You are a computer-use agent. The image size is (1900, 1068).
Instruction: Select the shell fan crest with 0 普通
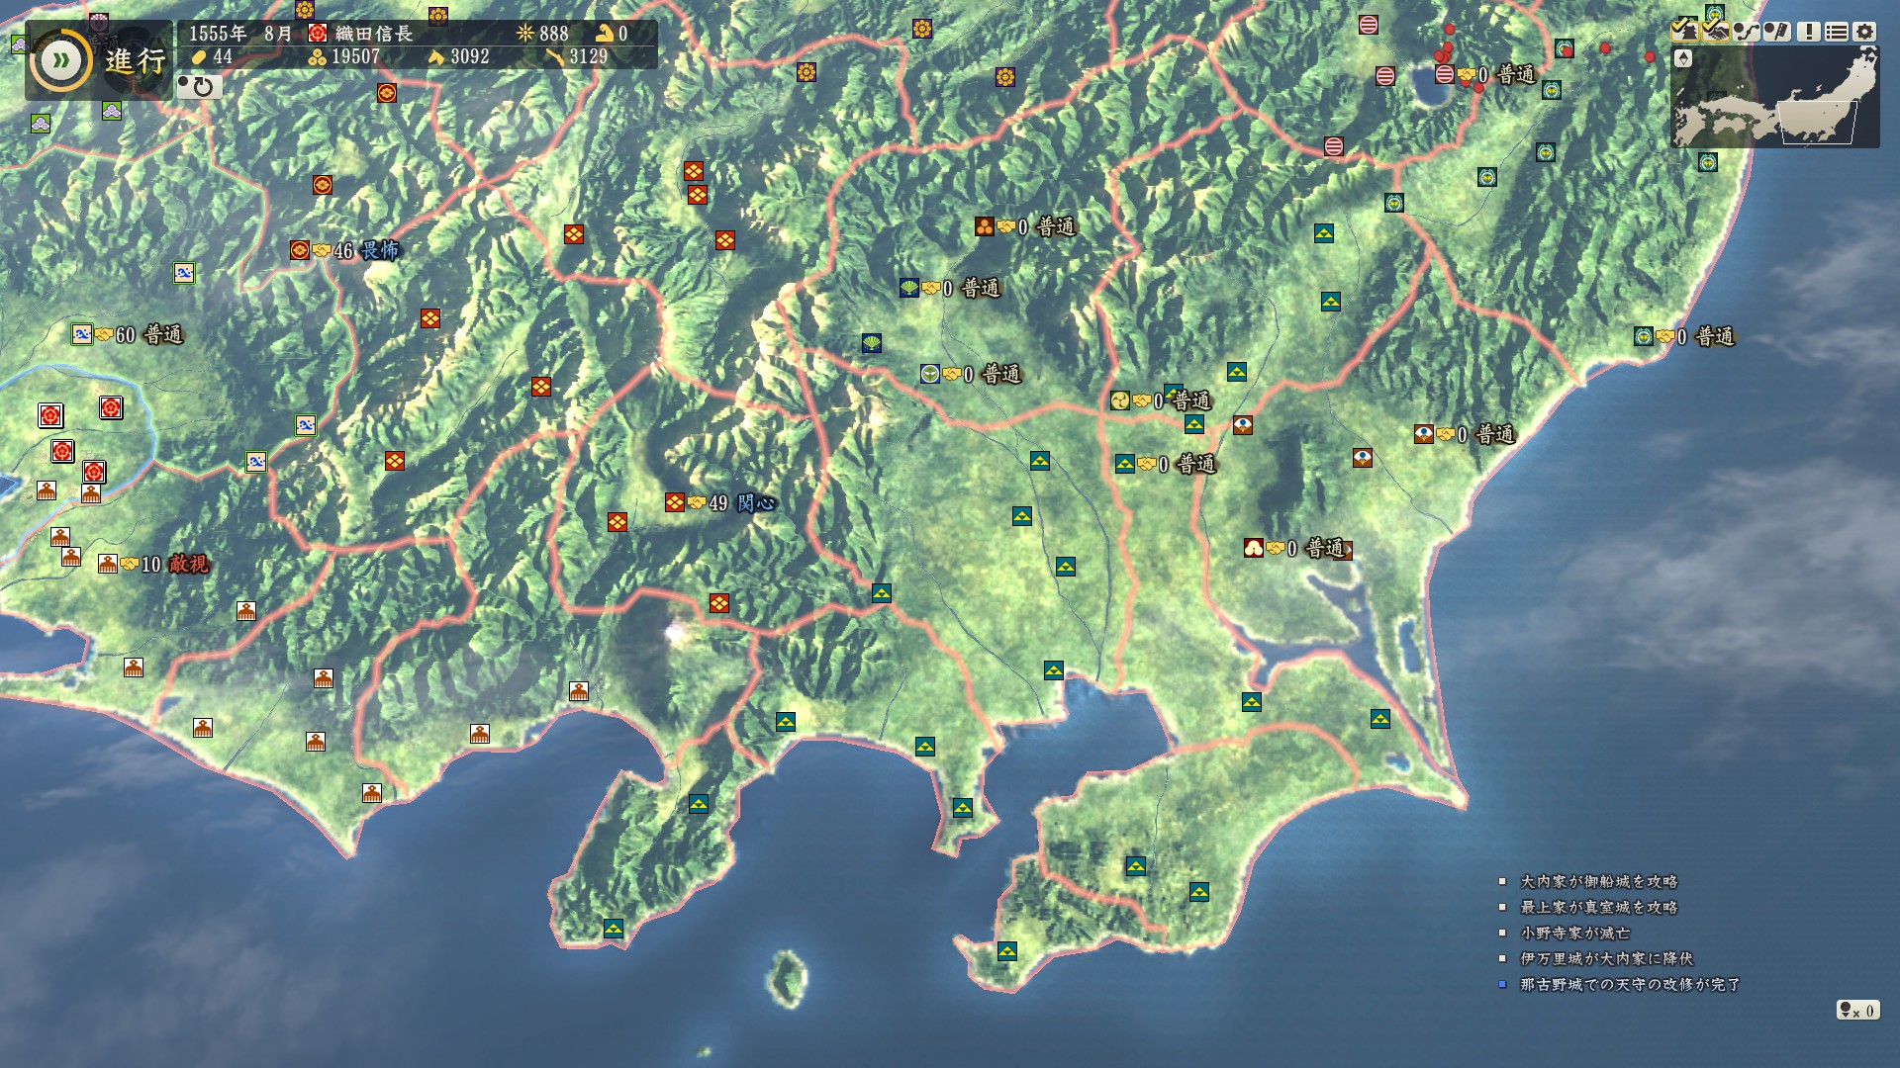point(909,288)
